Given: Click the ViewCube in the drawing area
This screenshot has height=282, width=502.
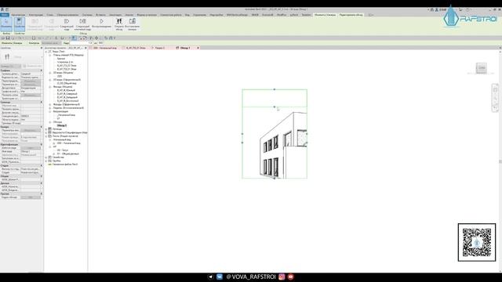Looking at the screenshot, I should click(x=481, y=68).
